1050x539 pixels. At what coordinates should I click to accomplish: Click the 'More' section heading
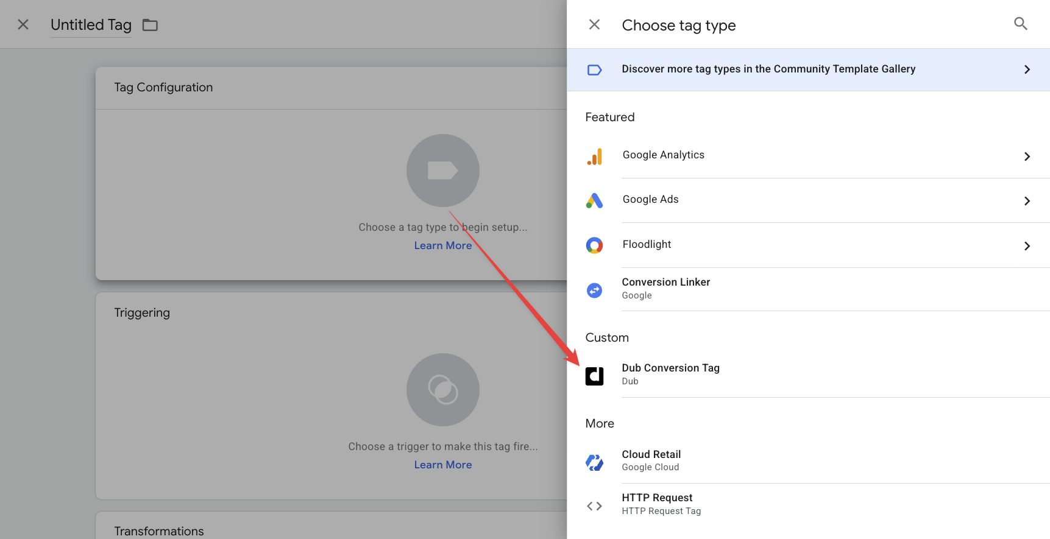[x=600, y=423]
